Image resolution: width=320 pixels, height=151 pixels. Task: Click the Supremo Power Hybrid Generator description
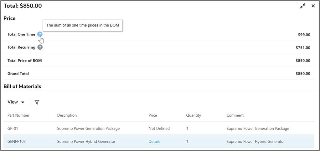click(86, 141)
